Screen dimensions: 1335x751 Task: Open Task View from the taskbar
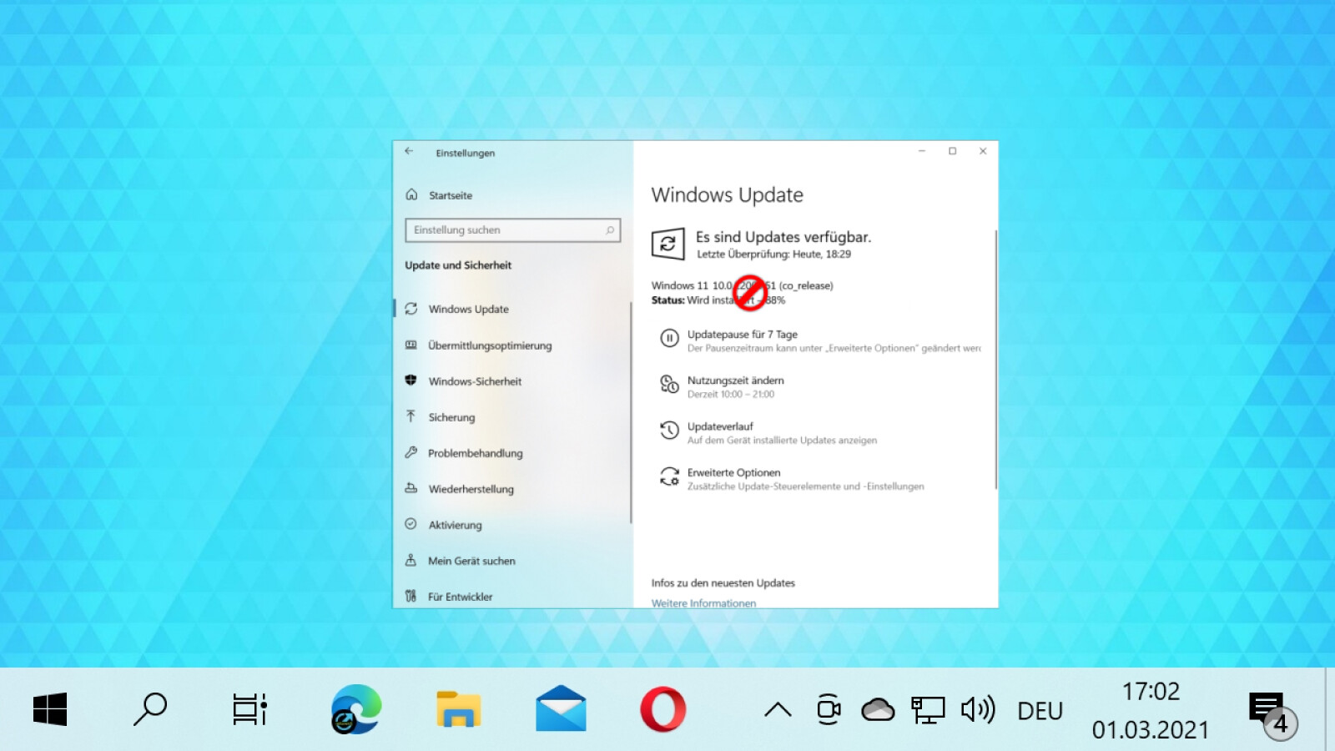(249, 709)
